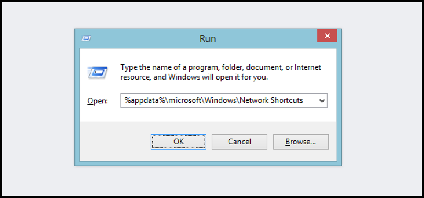Click the word "Windows" in the Open field
Viewport: 424px width, 198px height.
(x=220, y=101)
